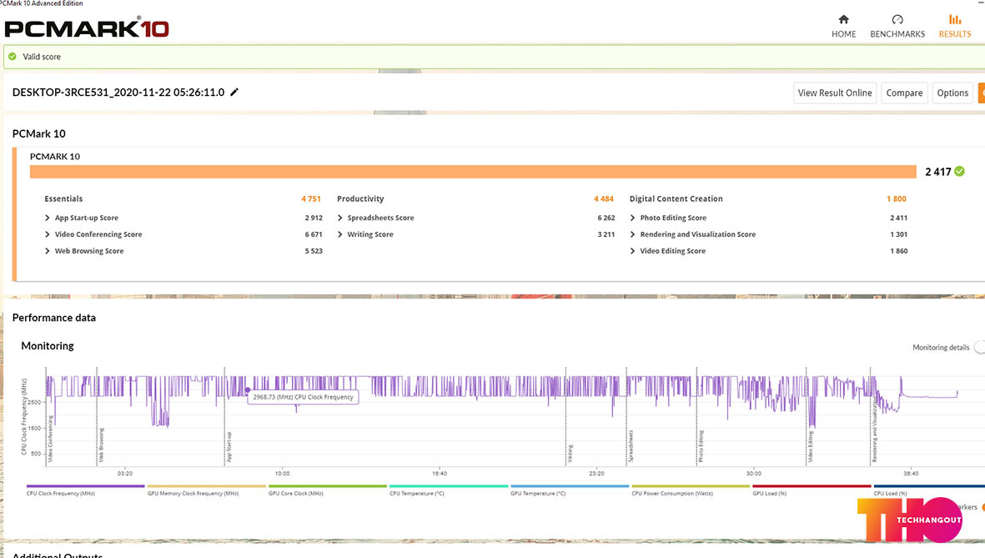Image resolution: width=985 pixels, height=558 pixels.
Task: Click the Photo Editing value 2 411
Action: [x=898, y=218]
